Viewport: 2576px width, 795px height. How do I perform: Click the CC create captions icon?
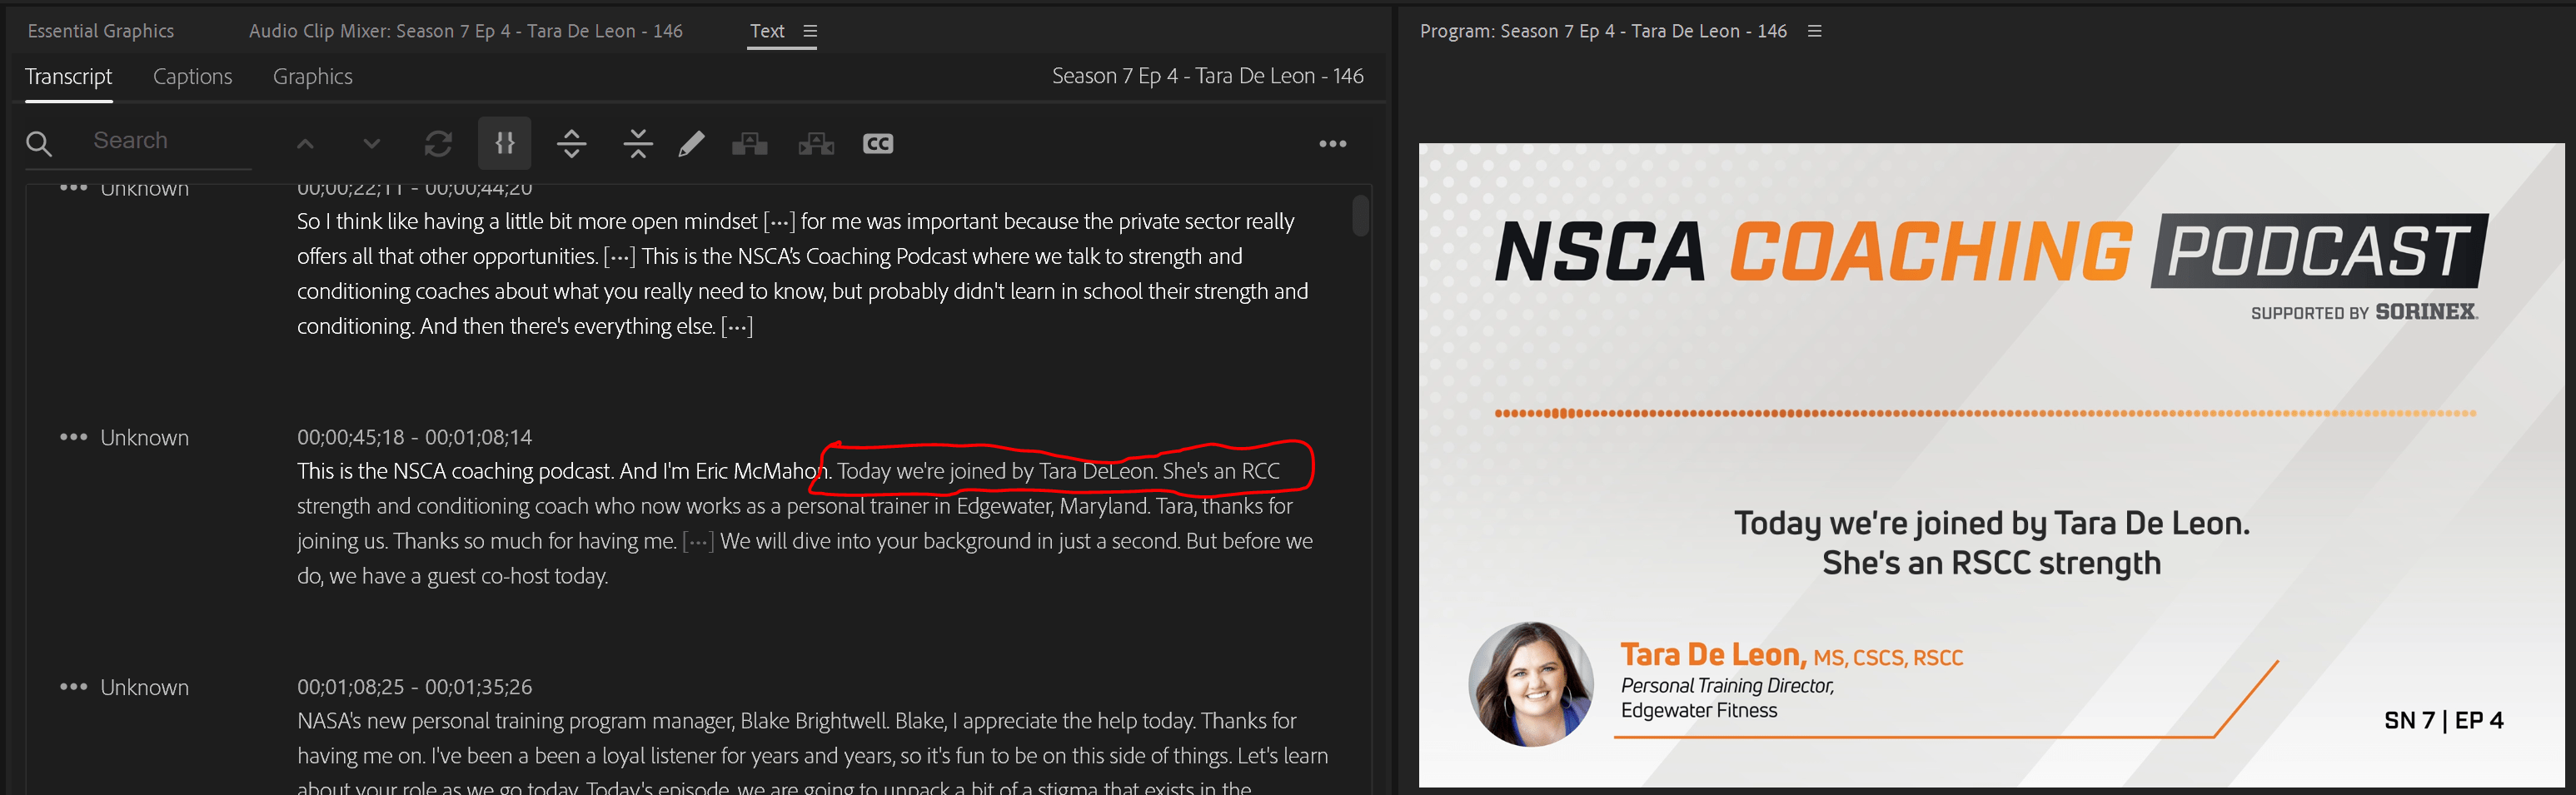click(x=878, y=143)
